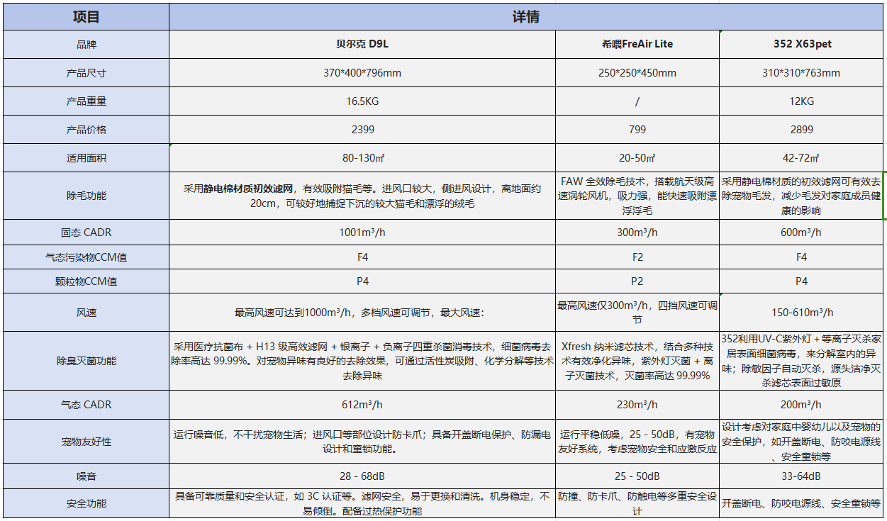This screenshot has width=887, height=521.
Task: Select cell 310*310*763mm
Action: [801, 73]
